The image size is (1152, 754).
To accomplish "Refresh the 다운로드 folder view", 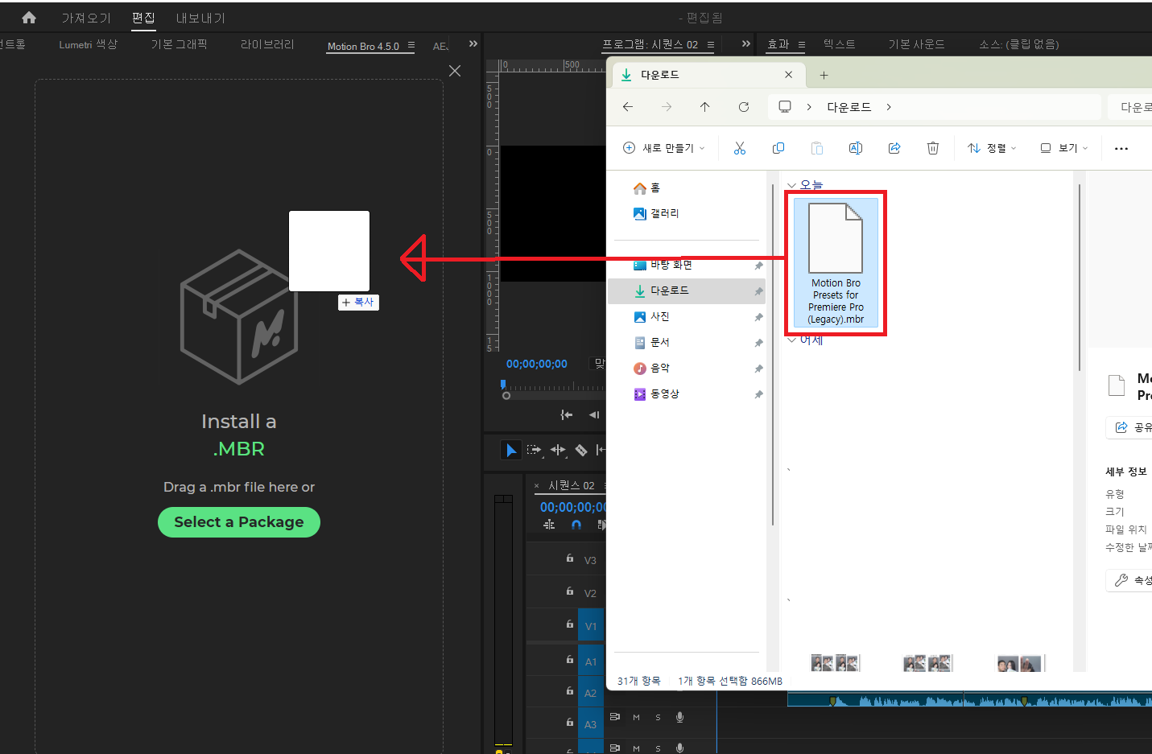I will point(744,107).
